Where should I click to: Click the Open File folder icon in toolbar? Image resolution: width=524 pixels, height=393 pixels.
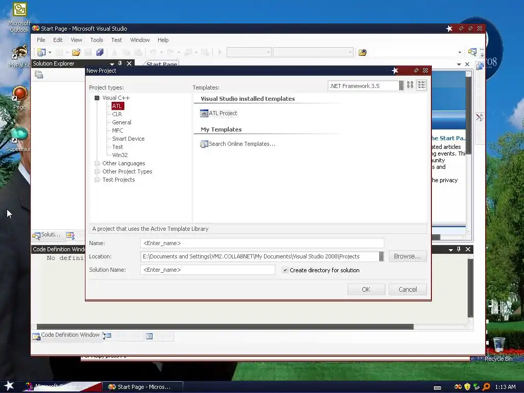76,52
